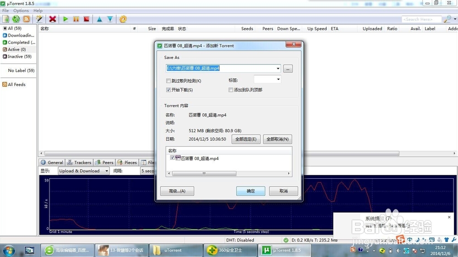Click the red Remove torrent icon
The image size is (458, 257).
(53, 19)
